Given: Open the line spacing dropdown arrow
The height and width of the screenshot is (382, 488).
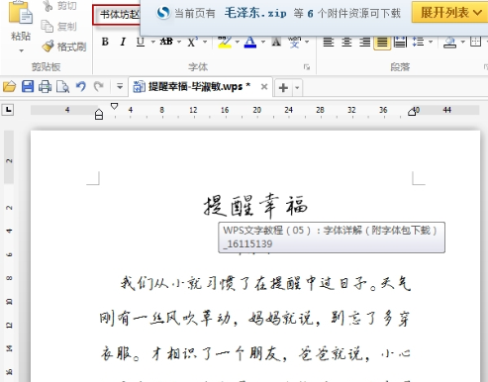Looking at the screenshot, I should [x=431, y=42].
